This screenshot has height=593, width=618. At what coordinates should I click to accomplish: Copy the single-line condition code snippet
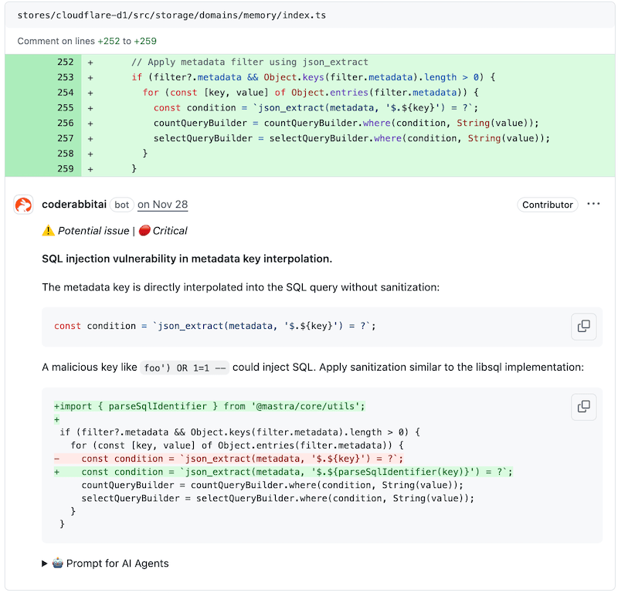(583, 327)
